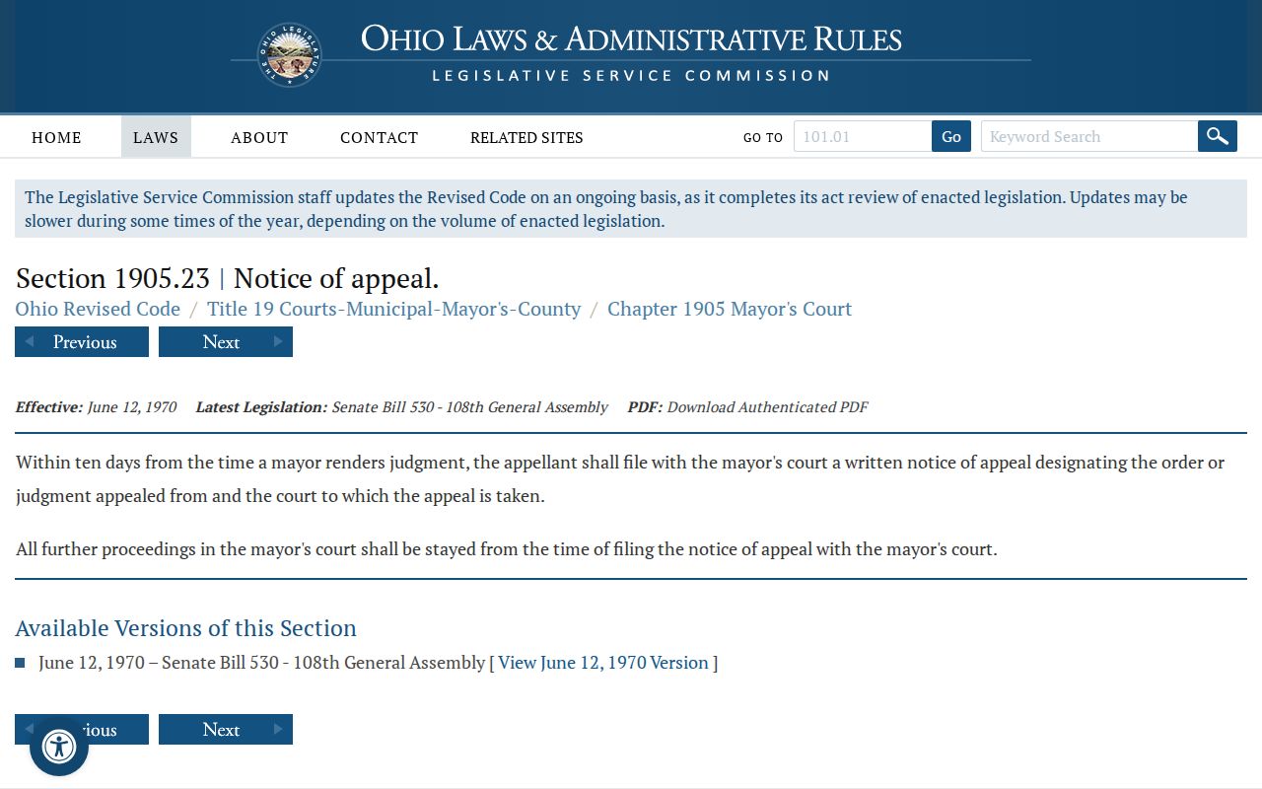Click the Ohio Laws & Administrative Rules title
Image resolution: width=1262 pixels, height=789 pixels.
631,39
